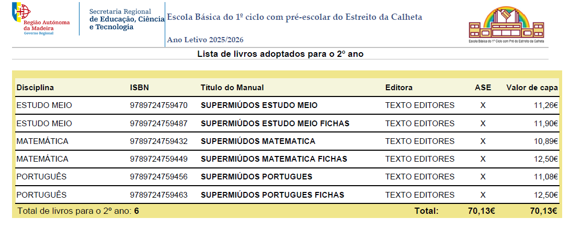The height and width of the screenshot is (230, 570).
Task: Select the Disciplina column header
Action: pos(35,88)
